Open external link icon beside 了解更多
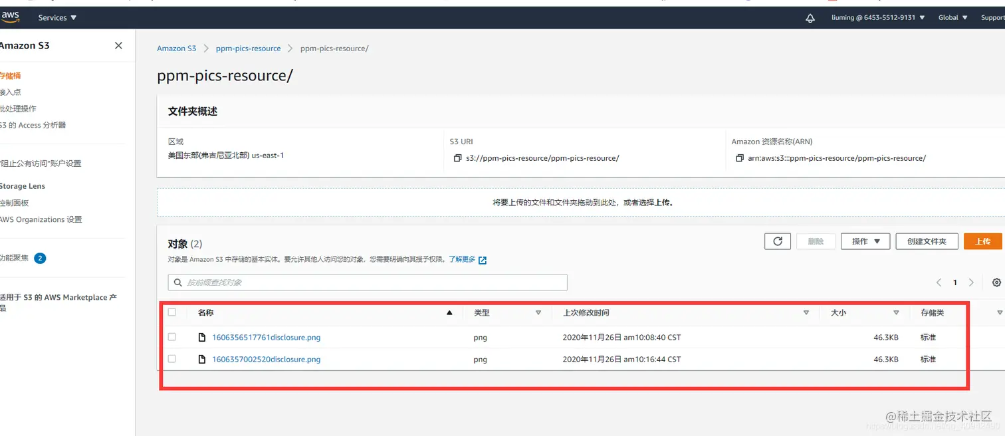 coord(483,260)
